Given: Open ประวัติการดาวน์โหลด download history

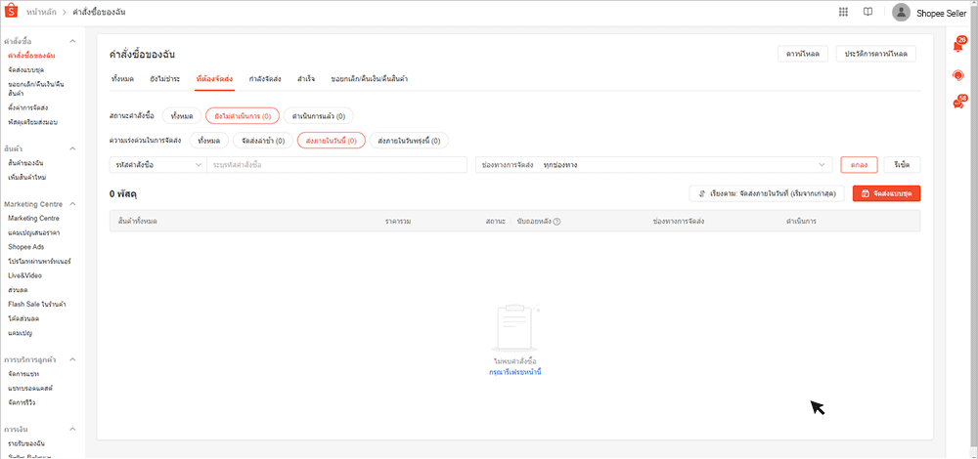Looking at the screenshot, I should [876, 54].
